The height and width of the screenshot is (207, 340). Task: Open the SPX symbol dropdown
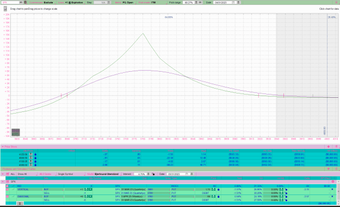21,2
